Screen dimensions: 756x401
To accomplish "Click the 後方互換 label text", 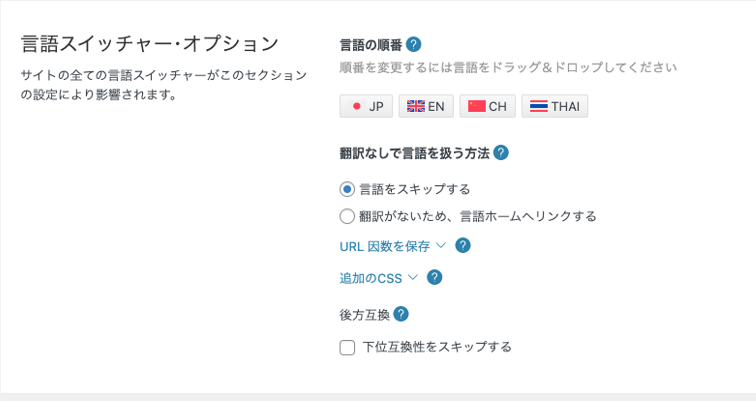I will pos(364,315).
